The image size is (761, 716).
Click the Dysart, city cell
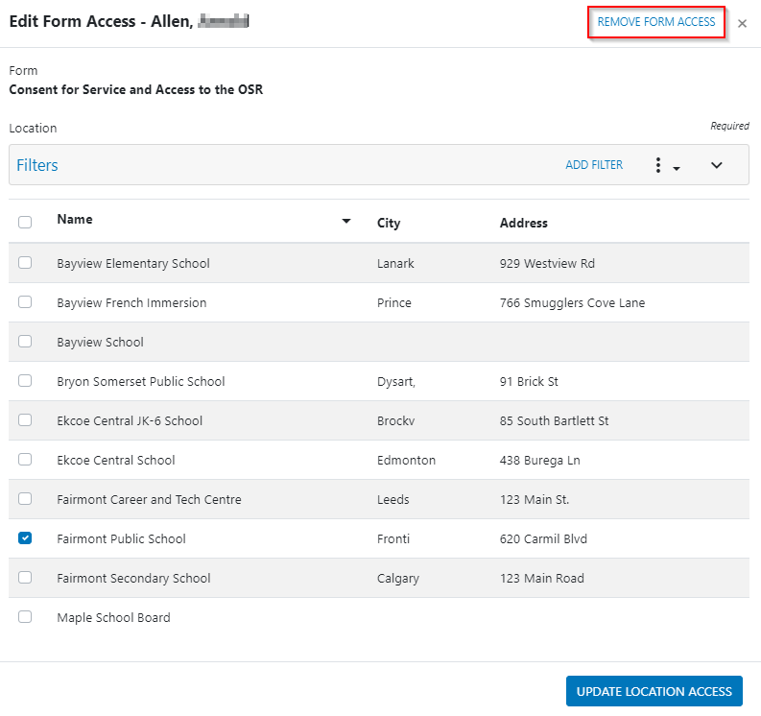(396, 382)
